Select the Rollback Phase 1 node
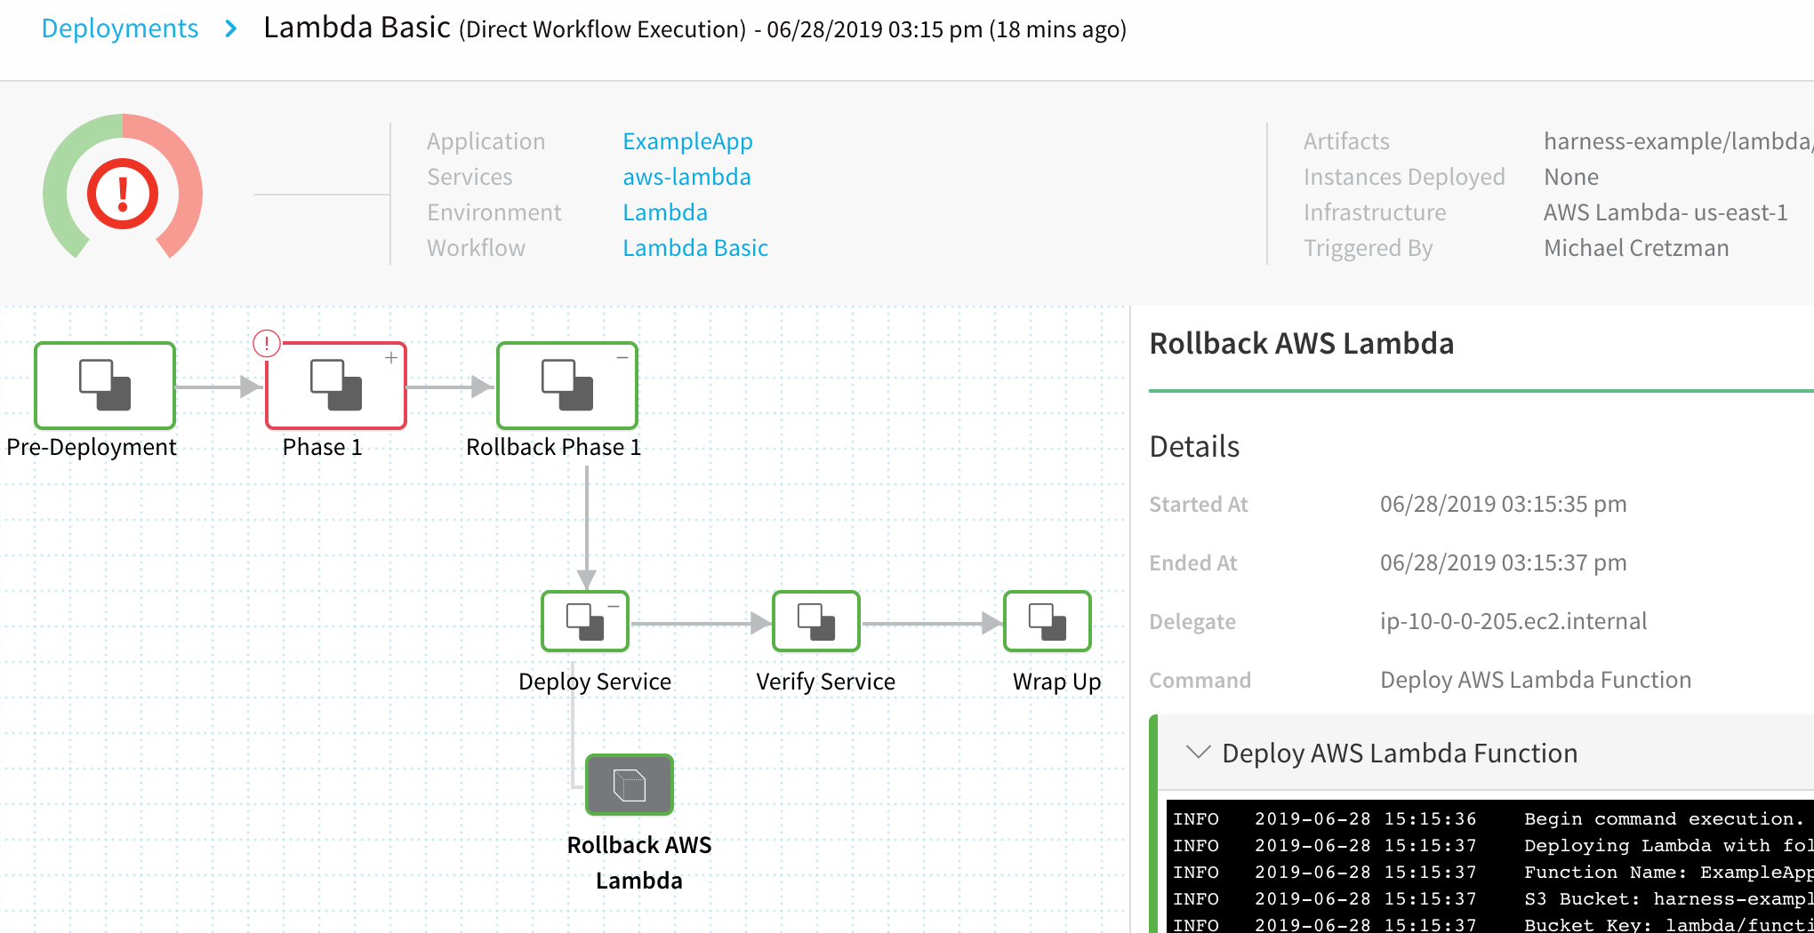The image size is (1814, 933). tap(567, 386)
